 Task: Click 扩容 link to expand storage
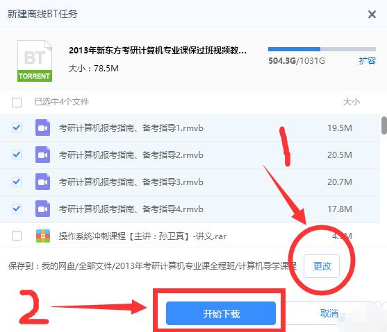click(x=368, y=60)
